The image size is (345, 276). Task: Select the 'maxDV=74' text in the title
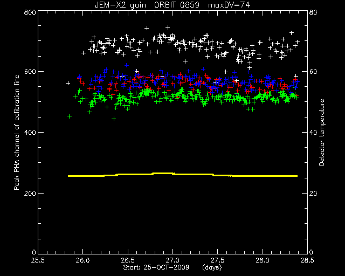pyautogui.click(x=229, y=5)
